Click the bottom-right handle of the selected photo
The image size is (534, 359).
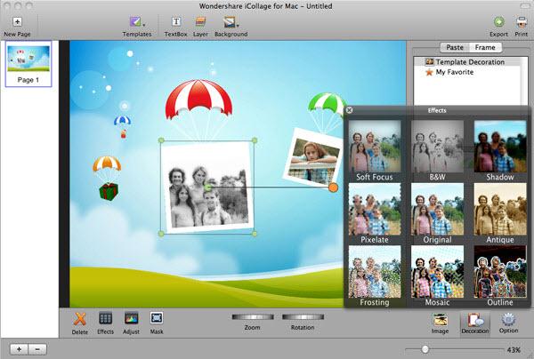[255, 234]
